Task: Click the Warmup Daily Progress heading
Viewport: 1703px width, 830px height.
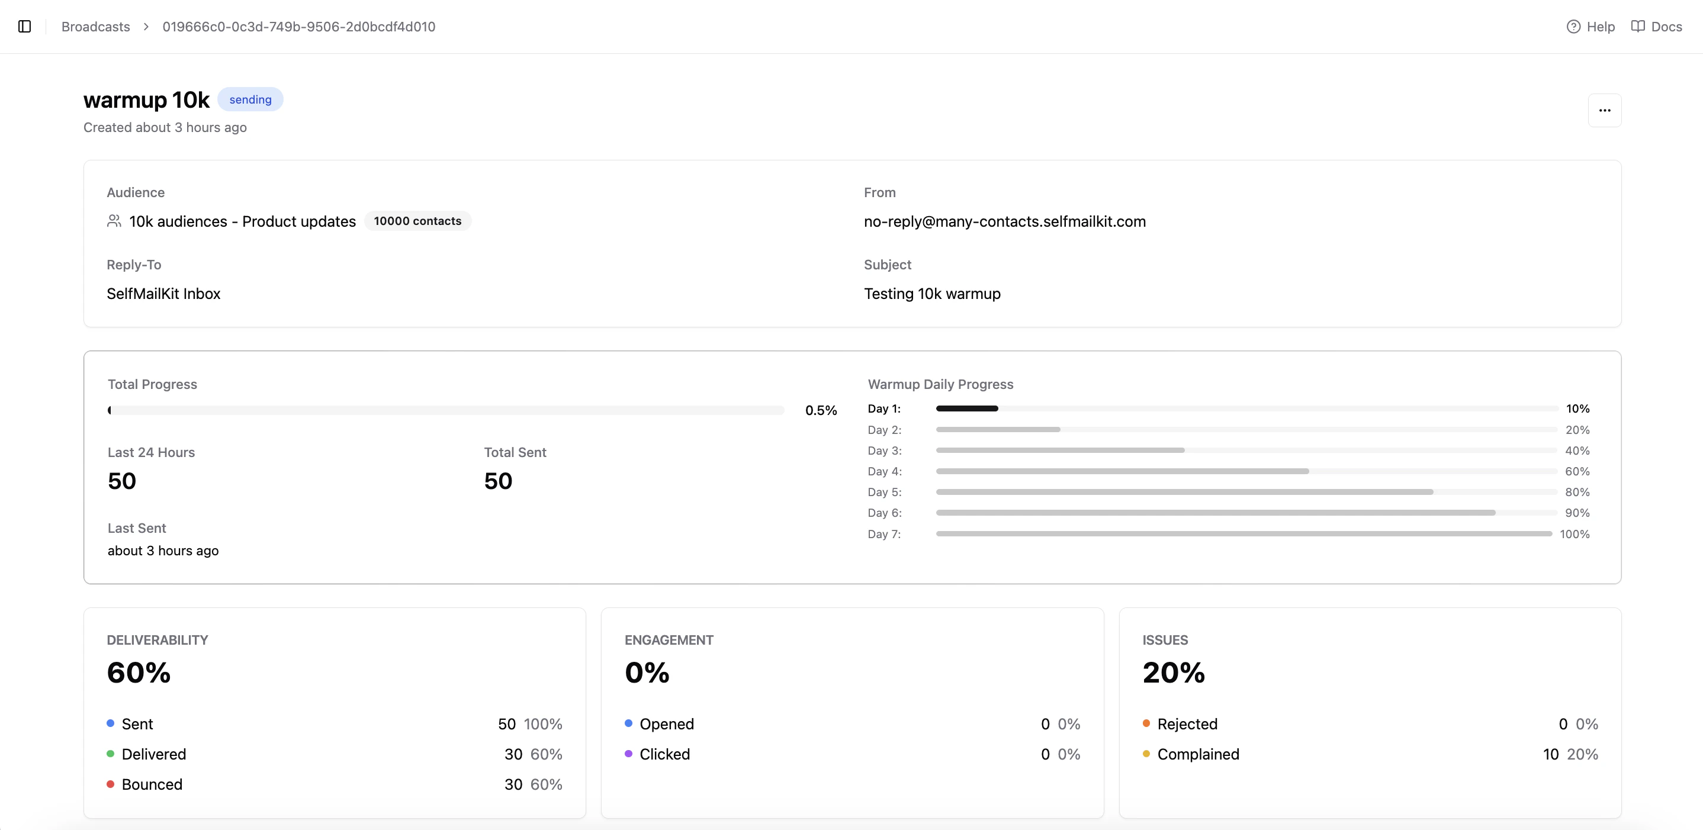Action: (x=940, y=384)
